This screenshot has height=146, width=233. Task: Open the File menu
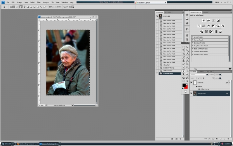[x=8, y=2]
